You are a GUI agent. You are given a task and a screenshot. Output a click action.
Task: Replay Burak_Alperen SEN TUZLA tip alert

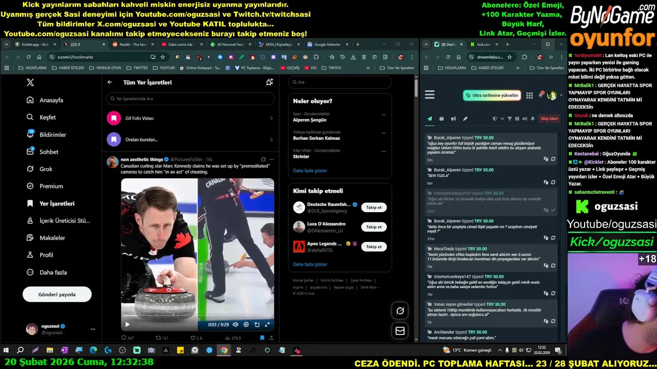click(553, 182)
